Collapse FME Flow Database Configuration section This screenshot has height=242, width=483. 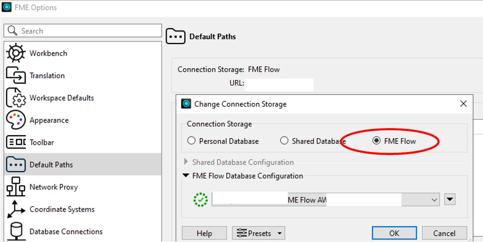pos(186,176)
